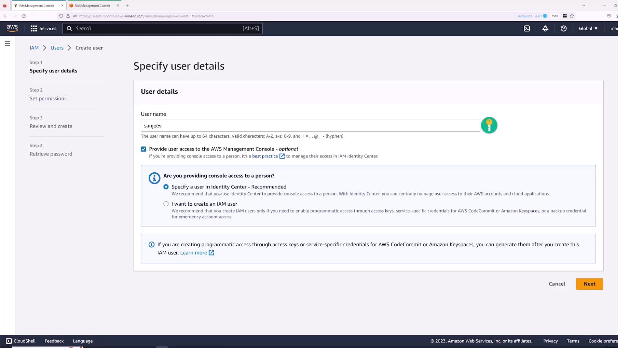Image resolution: width=618 pixels, height=348 pixels.
Task: Open the browser tab list chevron
Action: tap(584, 5)
